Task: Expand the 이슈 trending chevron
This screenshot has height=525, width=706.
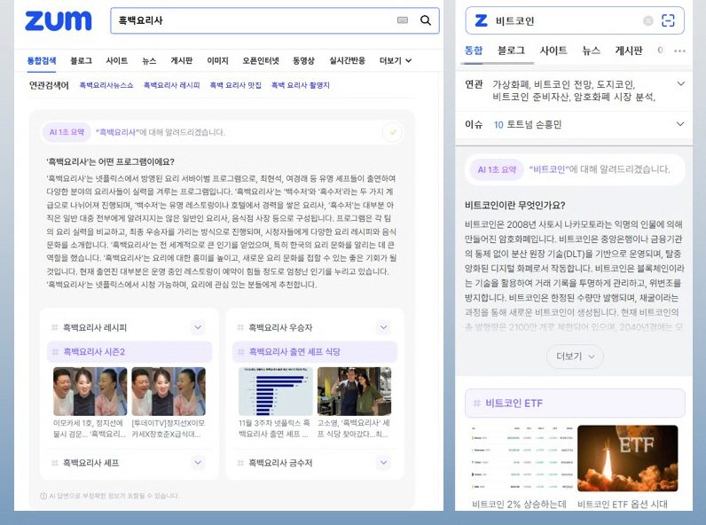Action: click(681, 124)
